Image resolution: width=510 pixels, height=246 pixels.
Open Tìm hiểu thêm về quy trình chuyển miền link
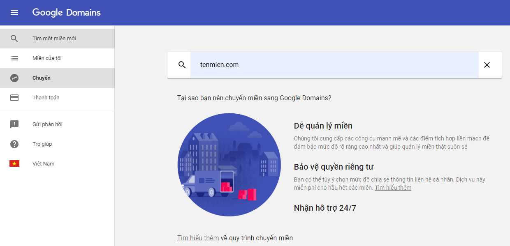click(198, 238)
